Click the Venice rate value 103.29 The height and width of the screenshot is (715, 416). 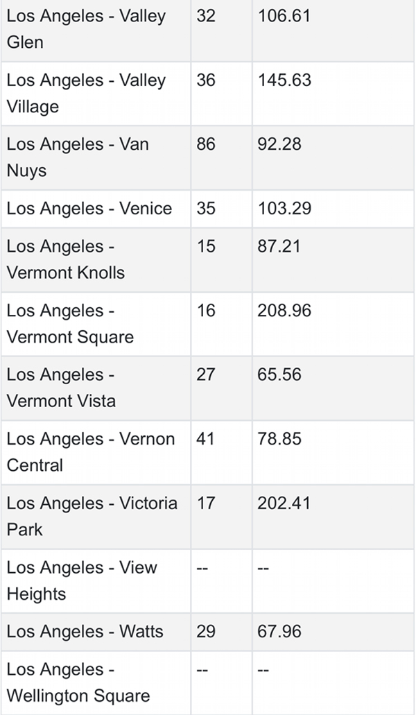(284, 209)
